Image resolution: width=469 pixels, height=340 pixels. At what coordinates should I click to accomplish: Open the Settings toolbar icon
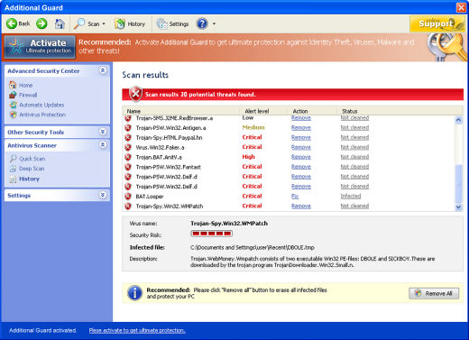[x=161, y=23]
